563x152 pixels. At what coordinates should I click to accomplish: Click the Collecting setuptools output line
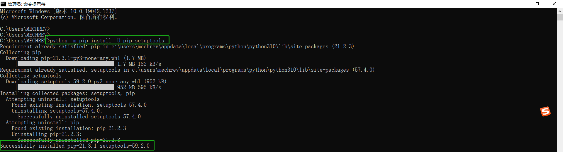(31, 76)
